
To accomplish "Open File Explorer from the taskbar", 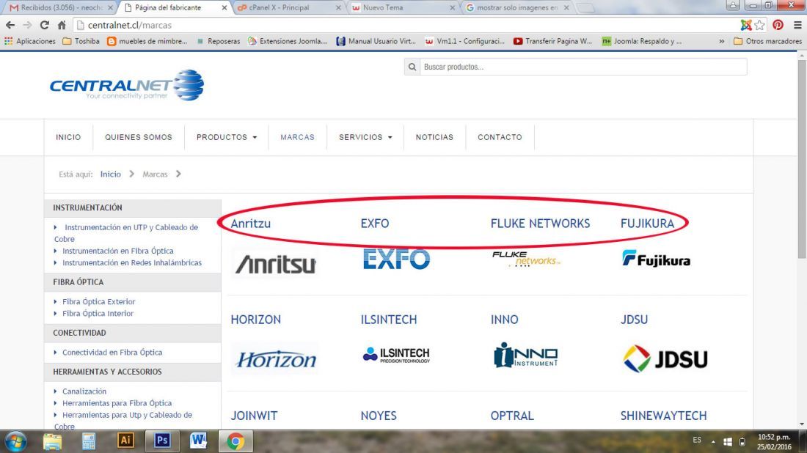I will (52, 441).
